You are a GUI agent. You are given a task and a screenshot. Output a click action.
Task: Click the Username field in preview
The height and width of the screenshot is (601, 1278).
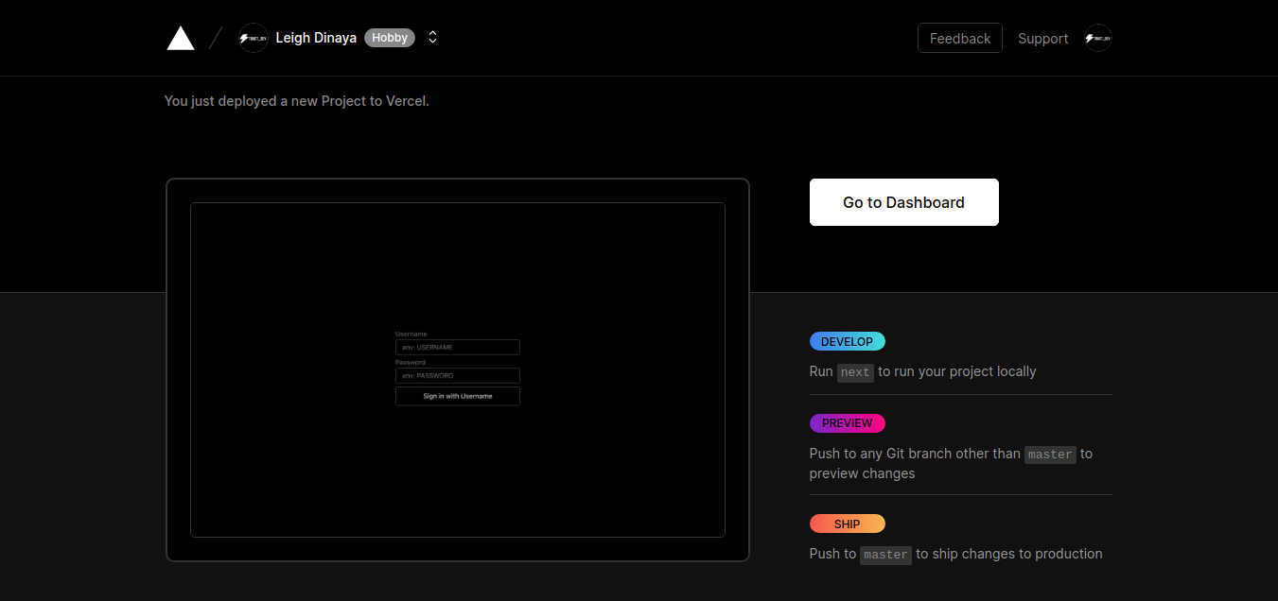(458, 347)
